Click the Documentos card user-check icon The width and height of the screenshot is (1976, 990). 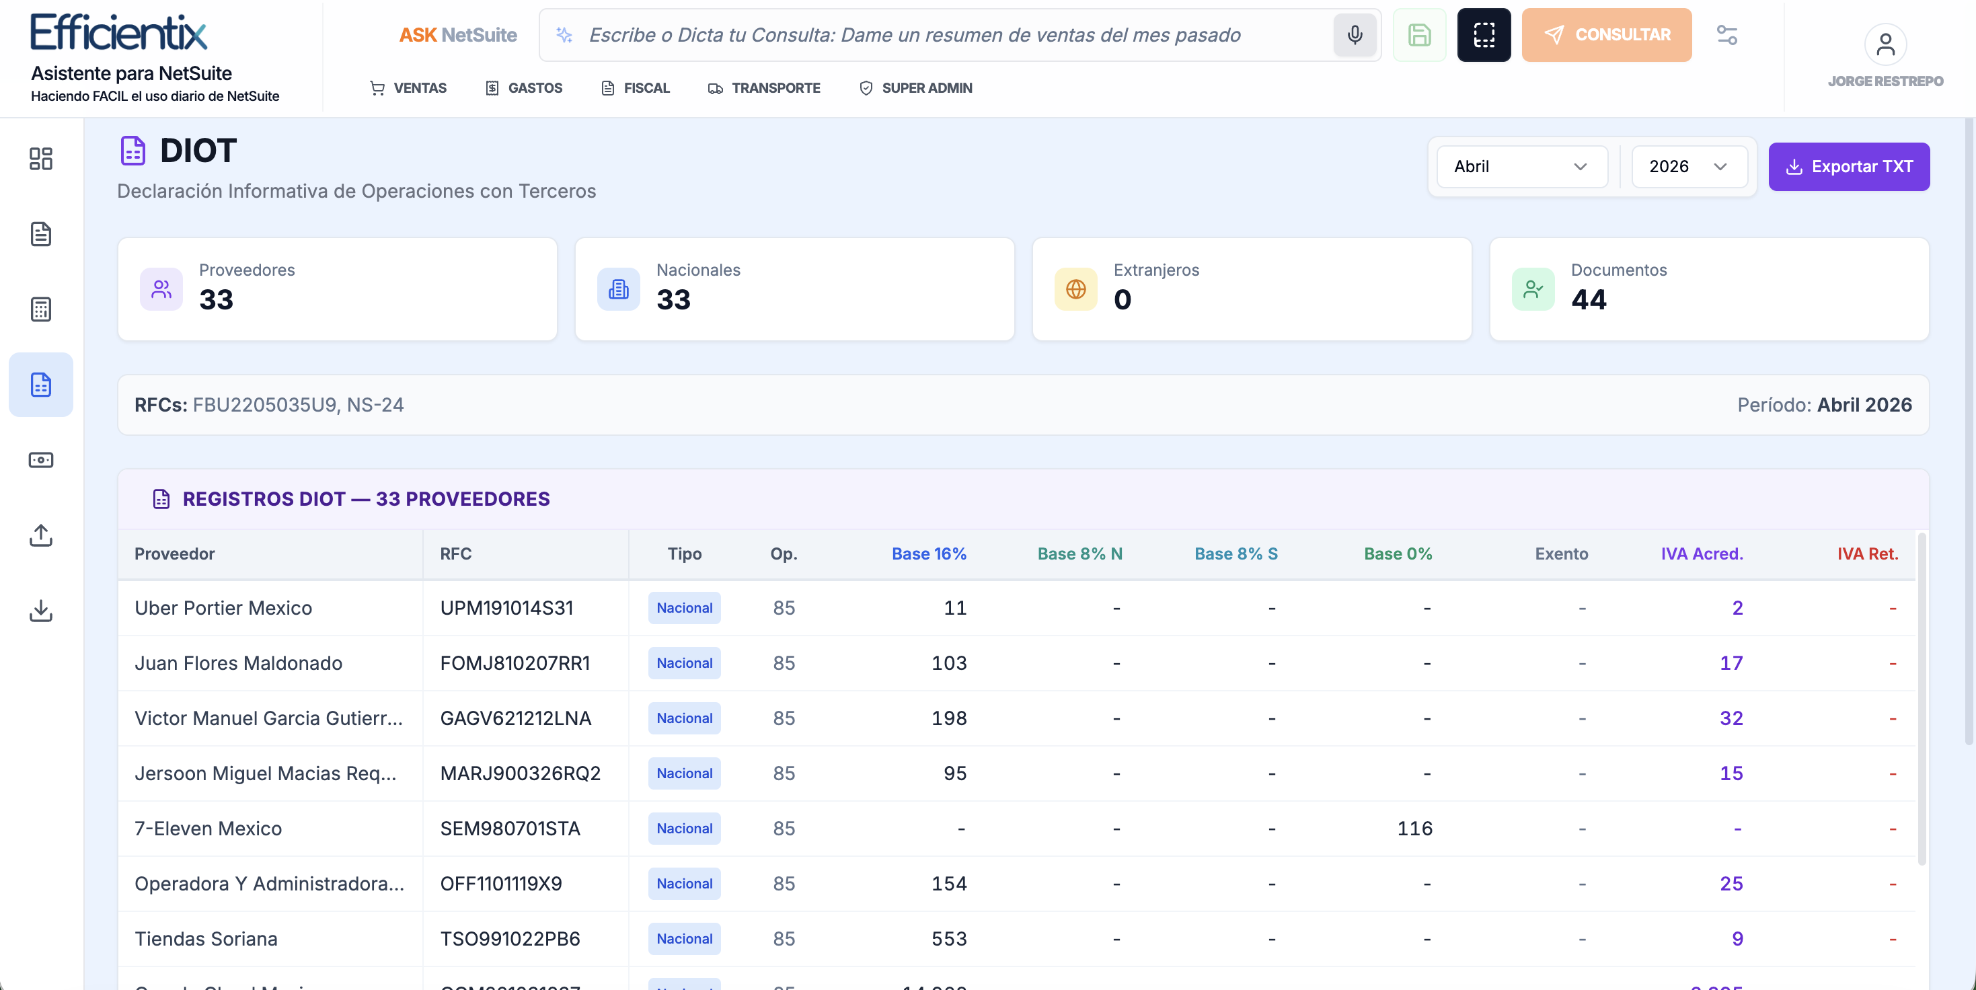(x=1533, y=289)
